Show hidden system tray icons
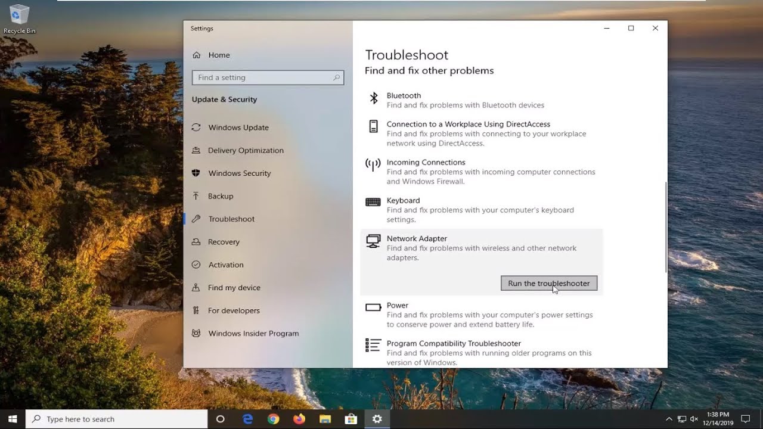763x429 pixels. coord(669,419)
